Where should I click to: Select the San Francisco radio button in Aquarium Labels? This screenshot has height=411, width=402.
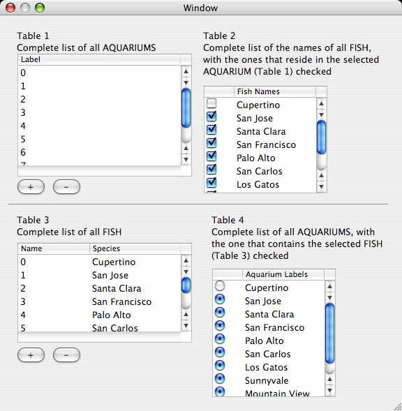220,326
